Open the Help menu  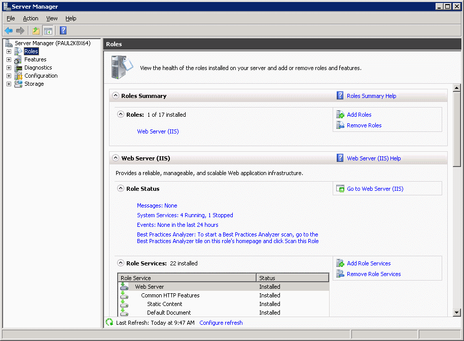[x=70, y=18]
